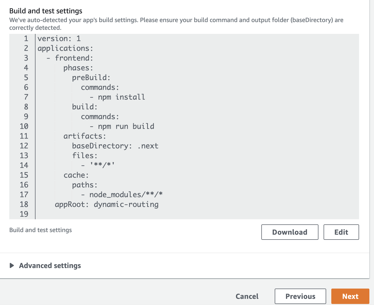Click the appRoot: dynamic-routing line
The image size is (374, 305).
(x=107, y=204)
